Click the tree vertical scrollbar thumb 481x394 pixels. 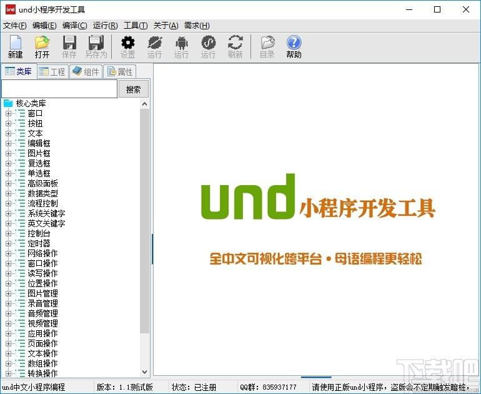pyautogui.click(x=145, y=221)
